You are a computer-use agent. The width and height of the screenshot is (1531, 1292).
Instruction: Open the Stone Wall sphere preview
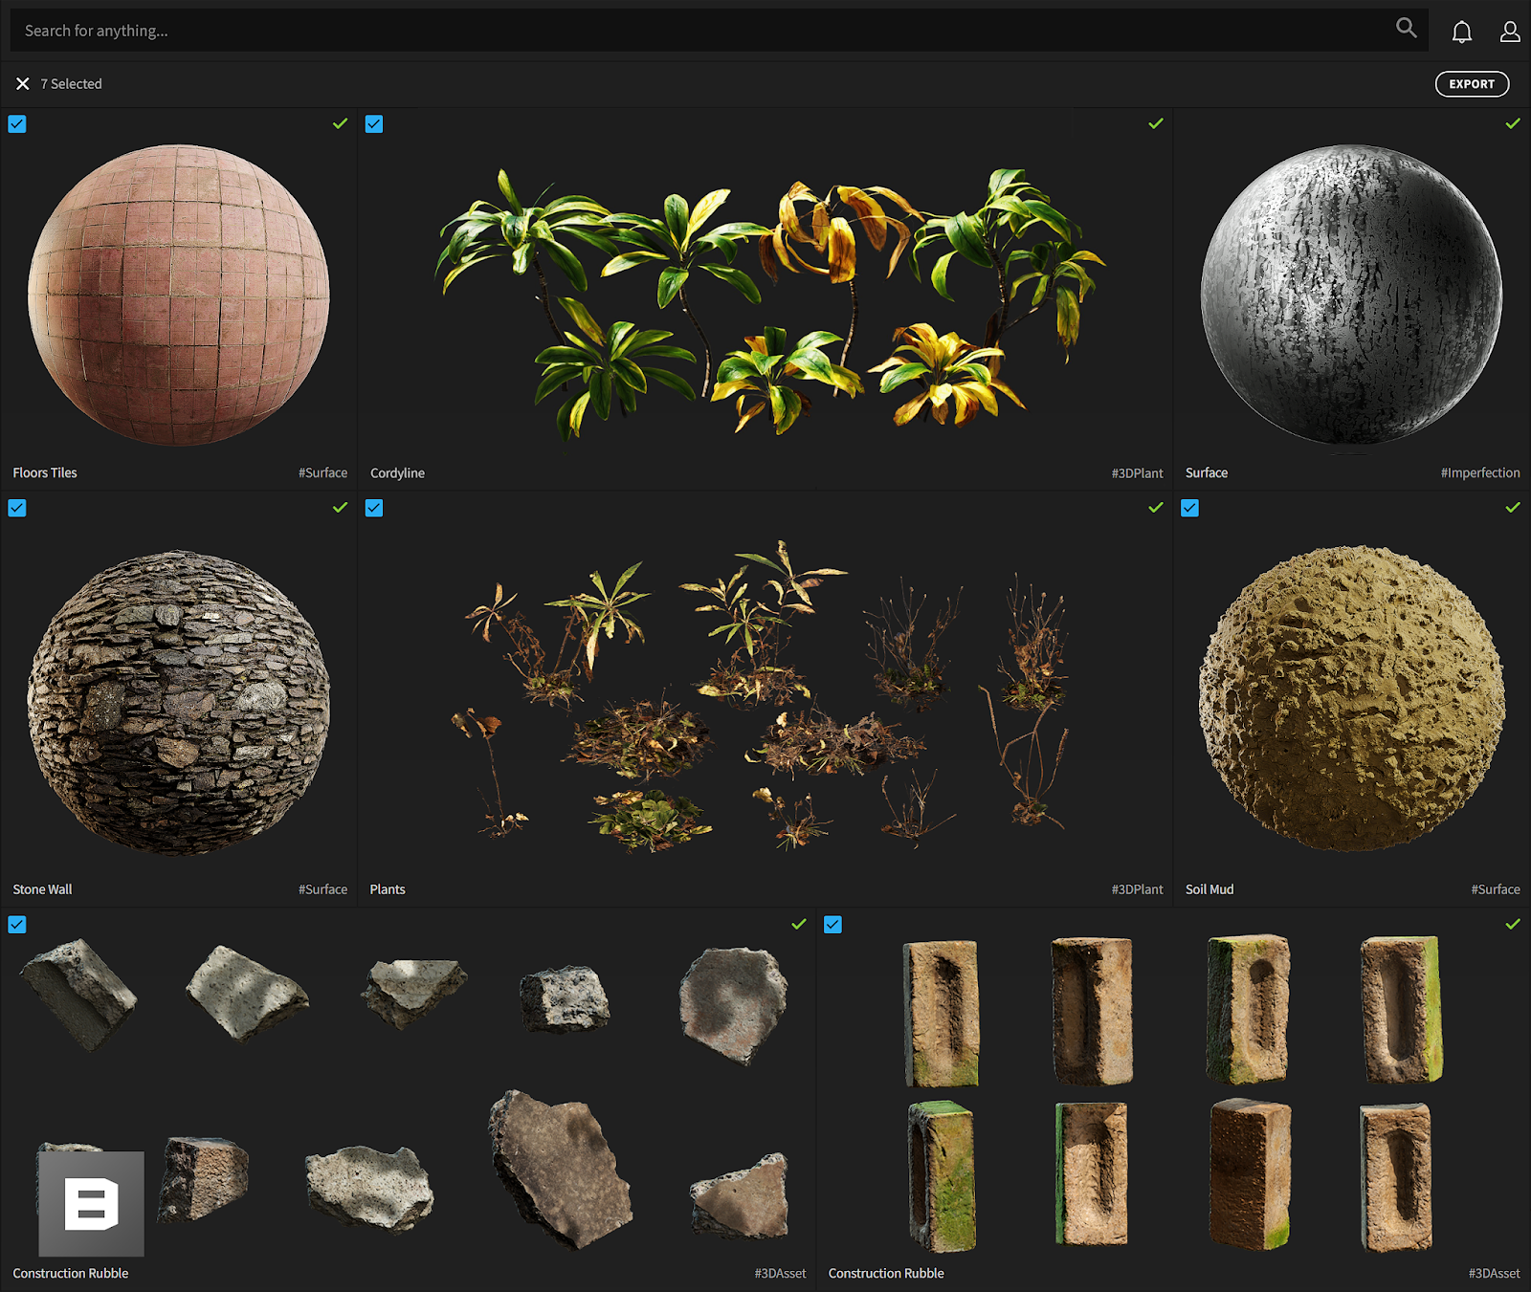[x=179, y=703]
